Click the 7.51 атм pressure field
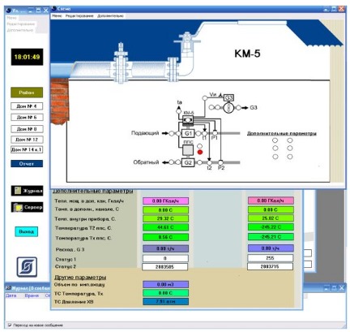Viewport: 350px width, 332px height. (165, 301)
